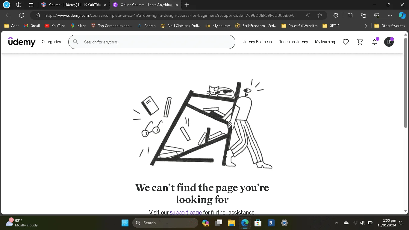Open the Acer bookmarks folder
The height and width of the screenshot is (230, 409).
[x=11, y=26]
